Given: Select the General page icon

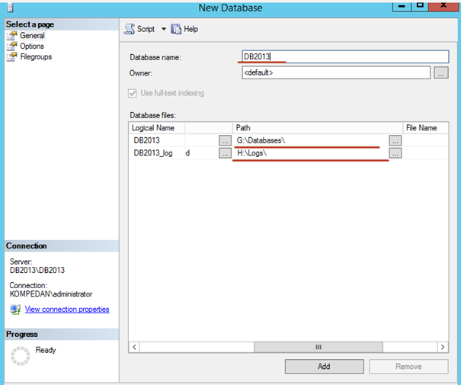Looking at the screenshot, I should (x=11, y=36).
